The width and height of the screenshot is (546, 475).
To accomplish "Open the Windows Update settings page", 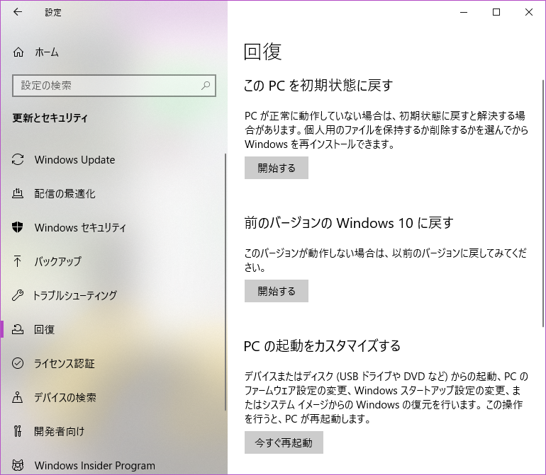I will click(x=74, y=160).
